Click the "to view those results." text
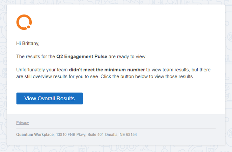The image size is (232, 152). click(172, 76)
